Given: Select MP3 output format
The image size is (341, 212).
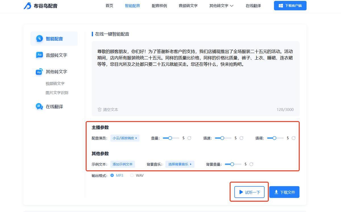Looking at the screenshot, I should pyautogui.click(x=112, y=175).
